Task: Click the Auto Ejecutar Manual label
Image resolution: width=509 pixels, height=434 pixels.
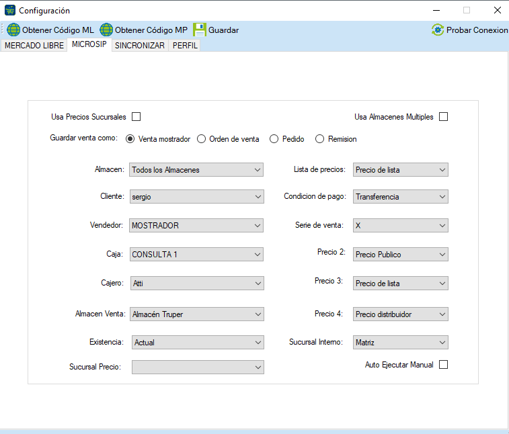Action: (x=399, y=365)
